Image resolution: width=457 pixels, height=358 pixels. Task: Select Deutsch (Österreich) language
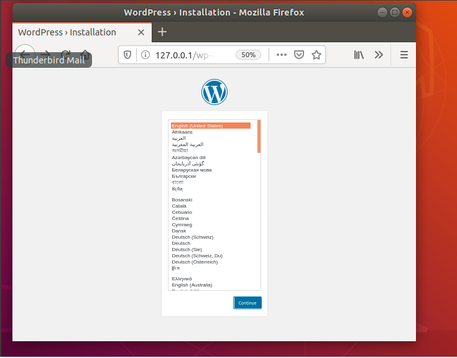(x=211, y=262)
